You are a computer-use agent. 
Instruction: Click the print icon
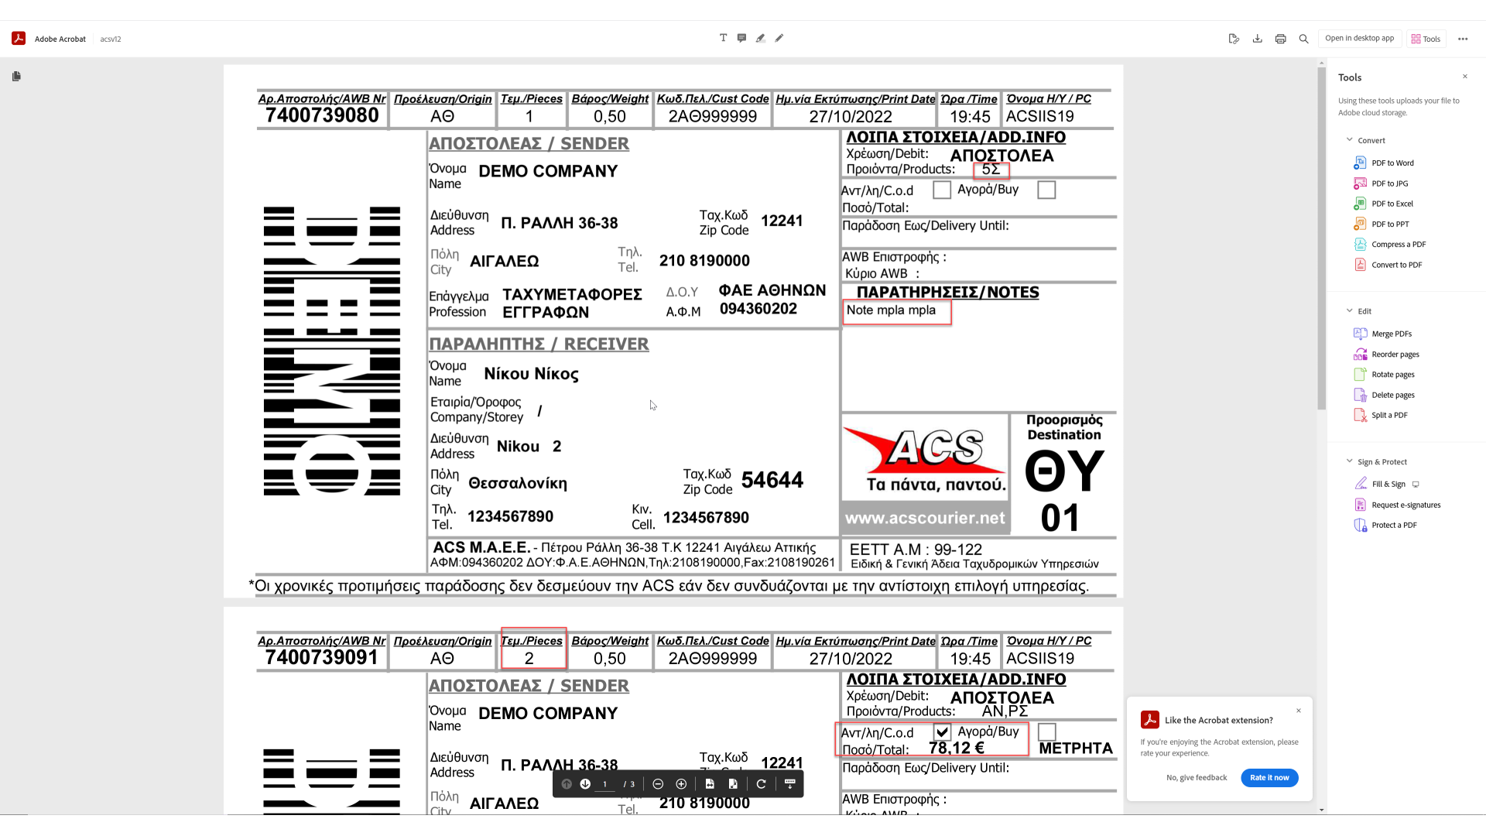pyautogui.click(x=1280, y=39)
